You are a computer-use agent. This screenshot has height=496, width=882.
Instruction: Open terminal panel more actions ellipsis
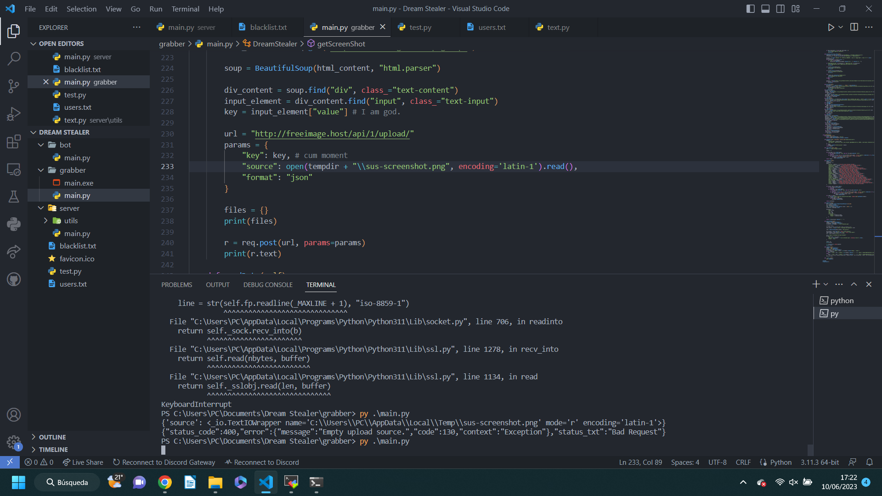839,284
